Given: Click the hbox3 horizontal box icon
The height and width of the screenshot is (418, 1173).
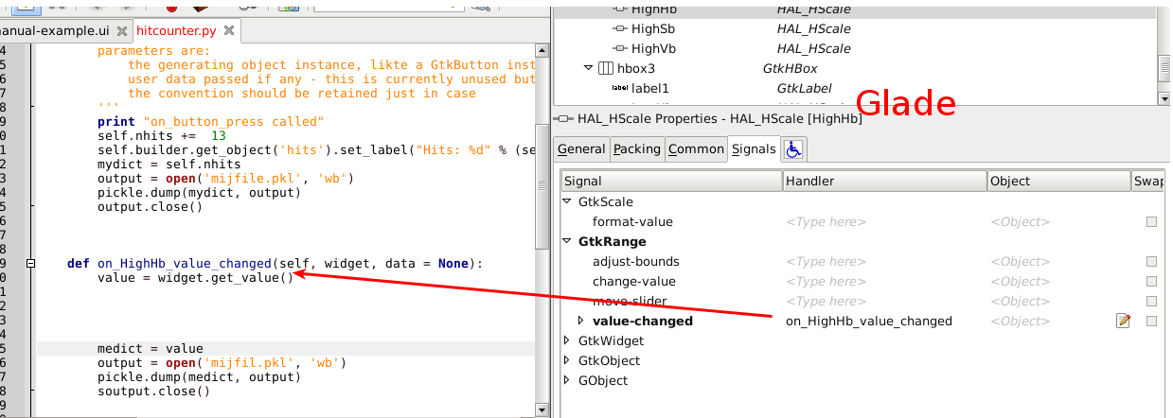Looking at the screenshot, I should click(606, 68).
